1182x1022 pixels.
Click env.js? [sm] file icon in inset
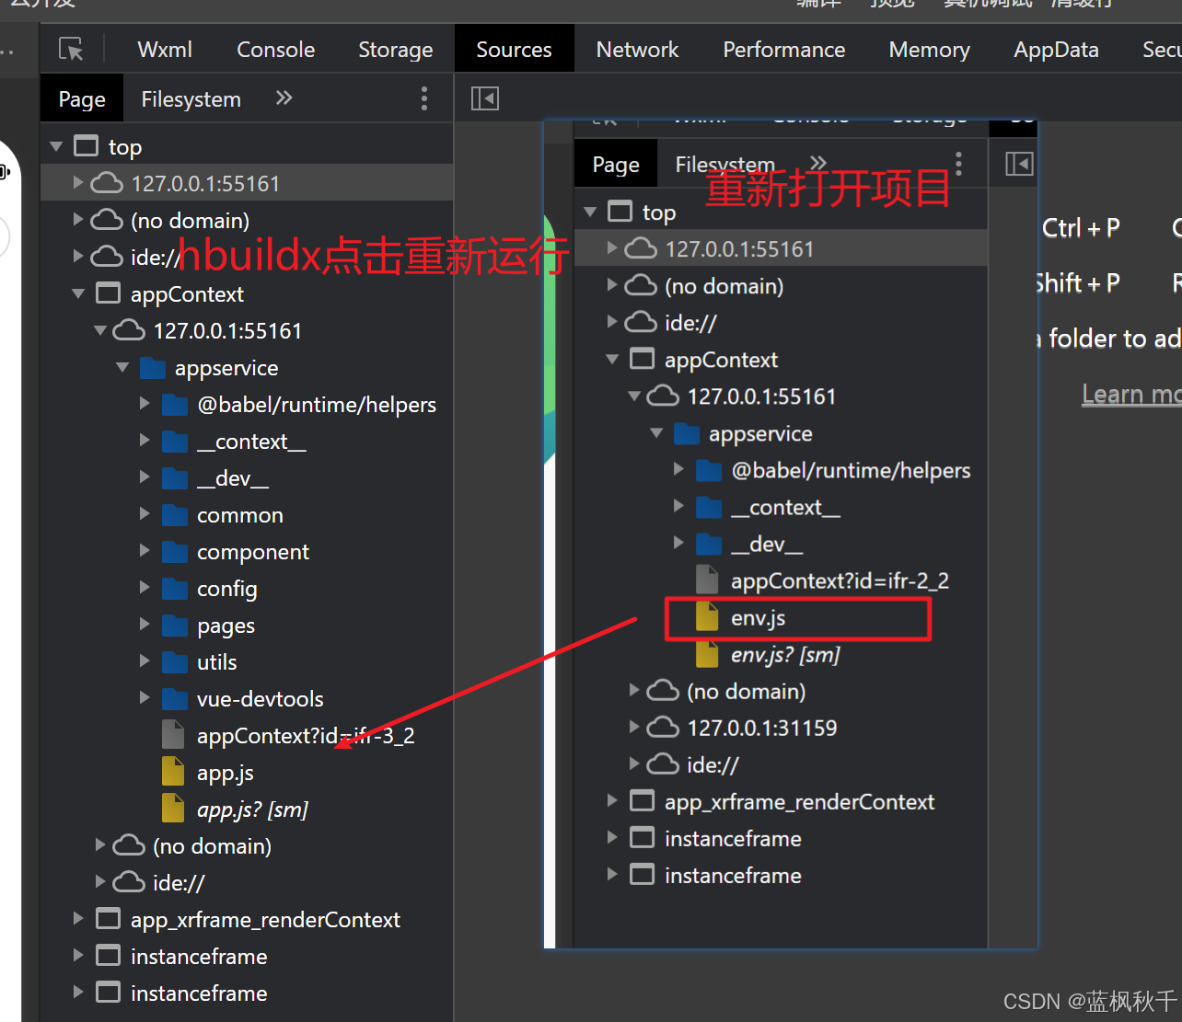[x=707, y=653]
